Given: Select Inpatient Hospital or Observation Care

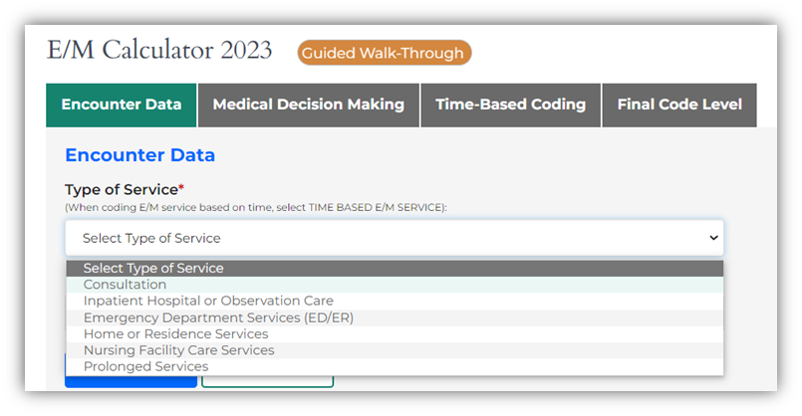Looking at the screenshot, I should click(208, 301).
